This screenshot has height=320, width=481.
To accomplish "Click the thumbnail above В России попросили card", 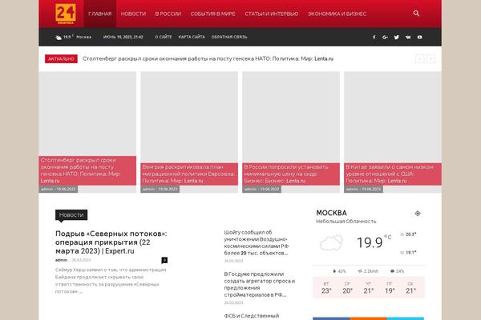I will [291, 117].
